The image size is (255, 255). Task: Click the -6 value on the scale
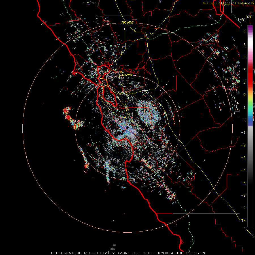click(243, 195)
